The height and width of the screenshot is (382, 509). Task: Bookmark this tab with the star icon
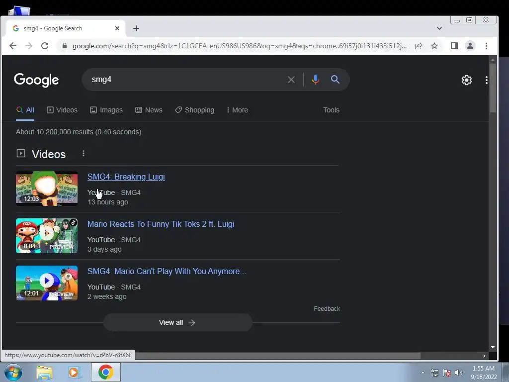[434, 46]
